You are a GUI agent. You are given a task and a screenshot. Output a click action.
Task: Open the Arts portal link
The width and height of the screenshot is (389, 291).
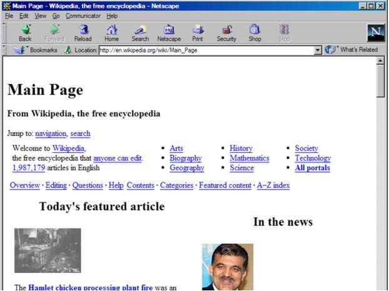(x=176, y=148)
